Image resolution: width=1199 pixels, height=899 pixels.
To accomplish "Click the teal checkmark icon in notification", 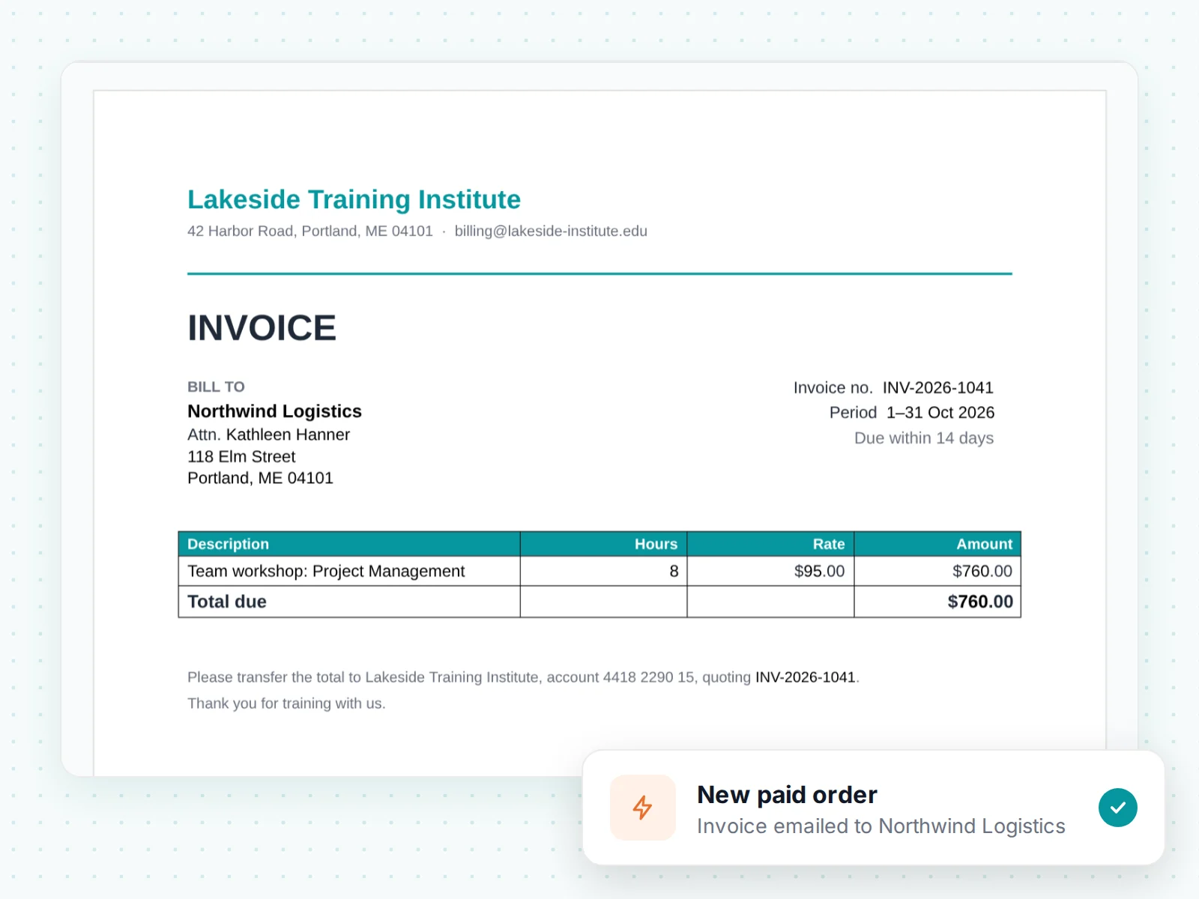I will 1117,808.
